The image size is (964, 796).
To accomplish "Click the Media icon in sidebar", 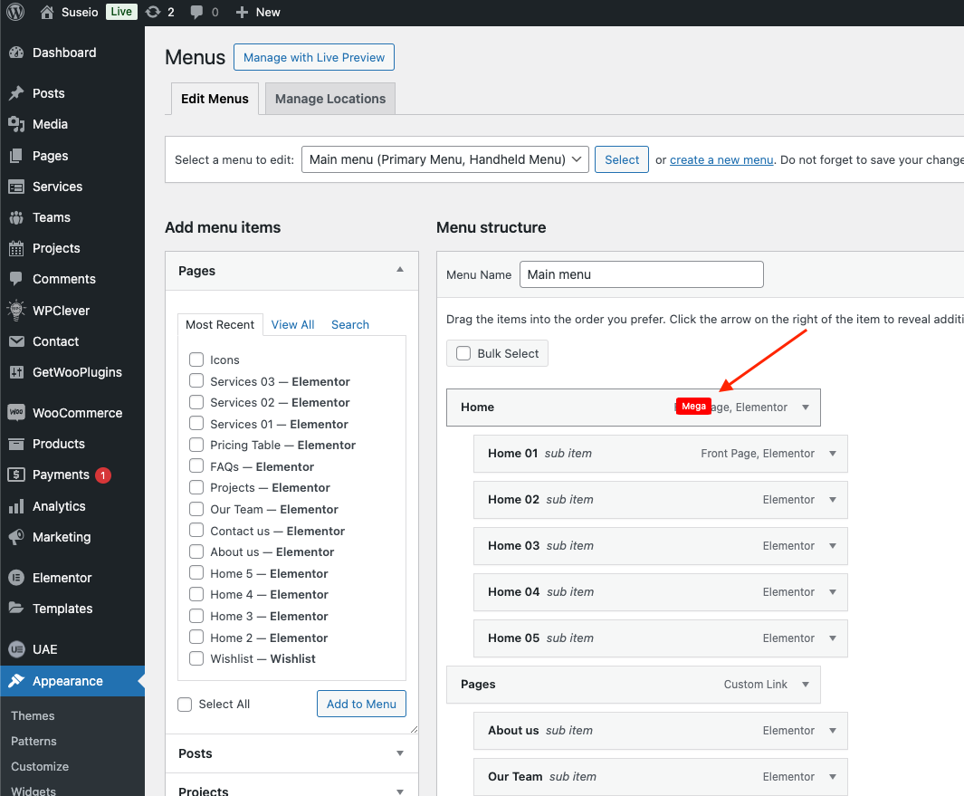I will pos(15,124).
